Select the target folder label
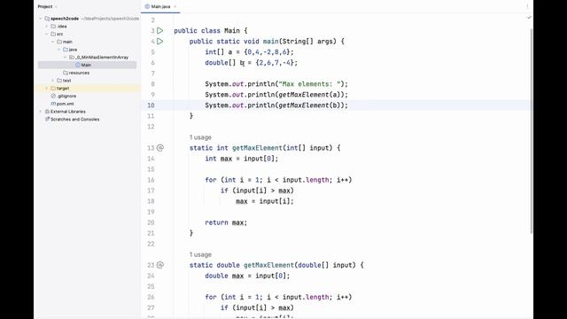567x319 pixels. point(63,89)
